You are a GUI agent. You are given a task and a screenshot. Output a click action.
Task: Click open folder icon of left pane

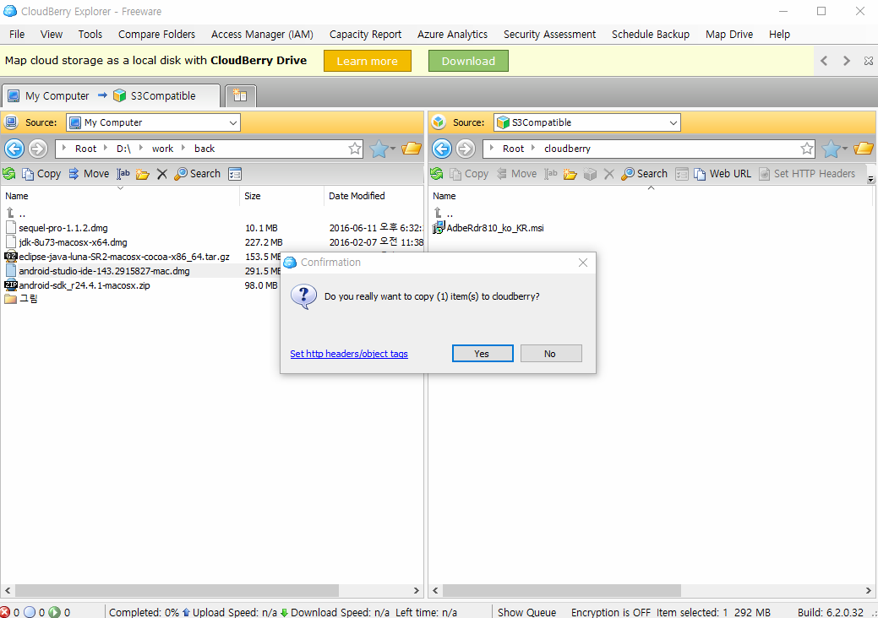click(412, 149)
